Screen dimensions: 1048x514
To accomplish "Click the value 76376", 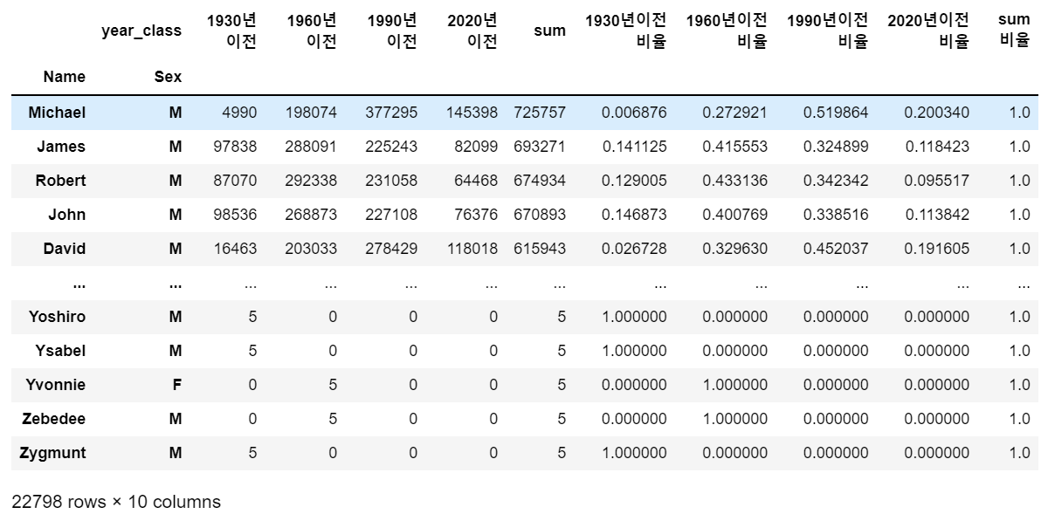I will tap(476, 215).
